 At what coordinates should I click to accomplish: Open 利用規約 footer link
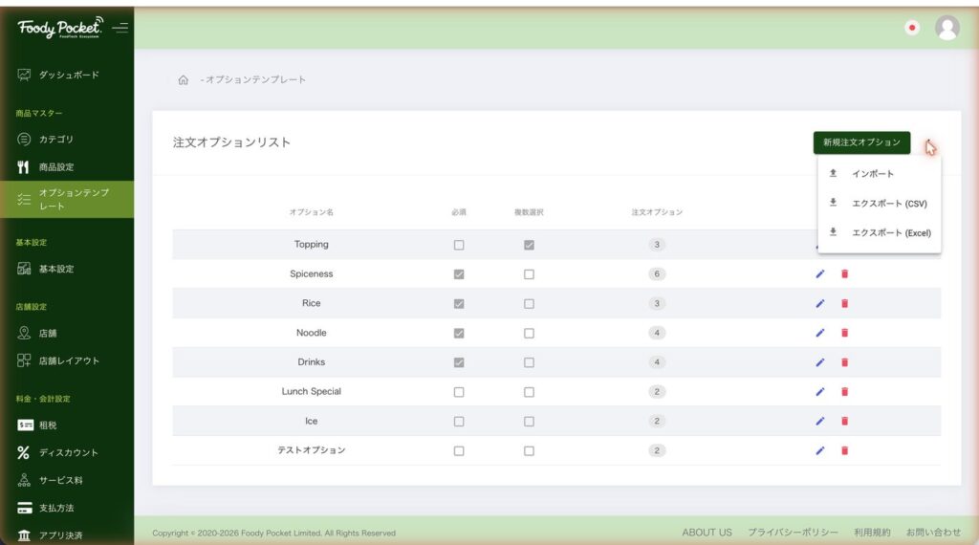click(872, 533)
